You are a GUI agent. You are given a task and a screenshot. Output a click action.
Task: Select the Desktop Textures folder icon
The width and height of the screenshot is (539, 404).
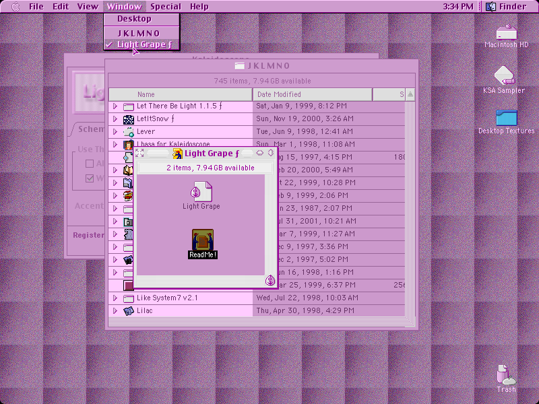pyautogui.click(x=507, y=117)
